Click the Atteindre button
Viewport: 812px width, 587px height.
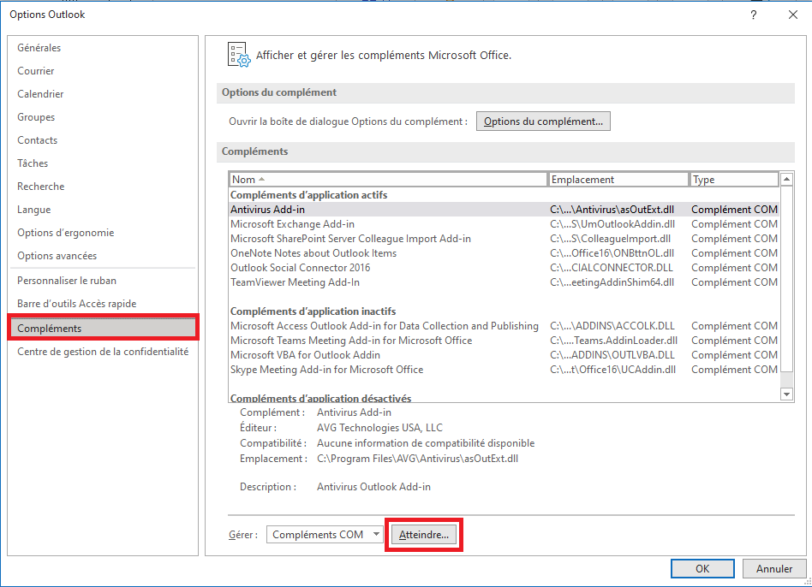424,535
